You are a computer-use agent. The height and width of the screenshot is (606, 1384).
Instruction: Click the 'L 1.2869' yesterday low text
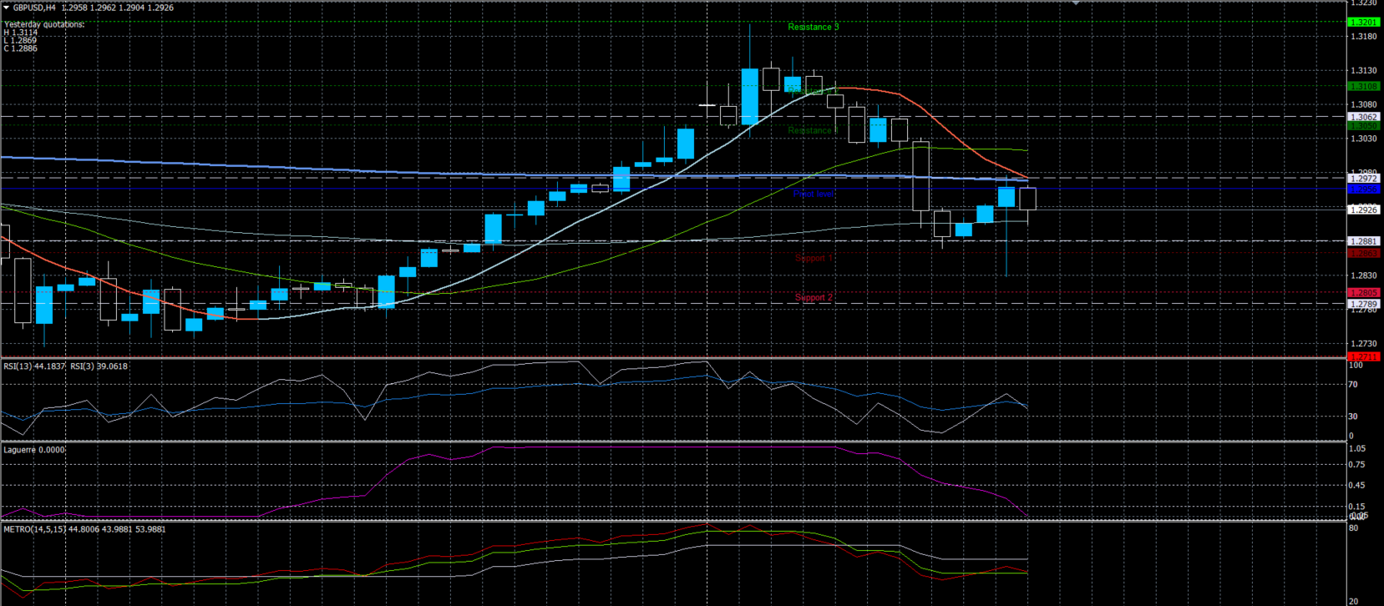click(20, 40)
